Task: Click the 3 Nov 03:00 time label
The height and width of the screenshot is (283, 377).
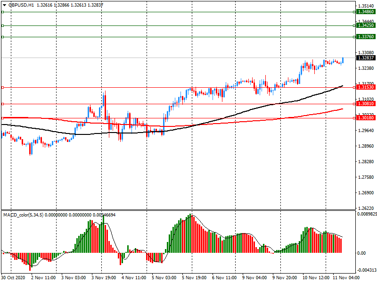Action: point(74,278)
